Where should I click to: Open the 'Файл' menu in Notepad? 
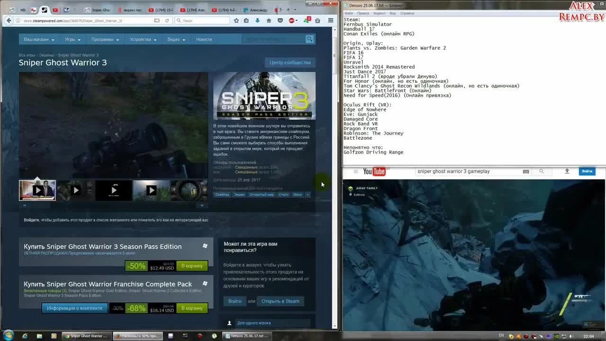point(349,13)
